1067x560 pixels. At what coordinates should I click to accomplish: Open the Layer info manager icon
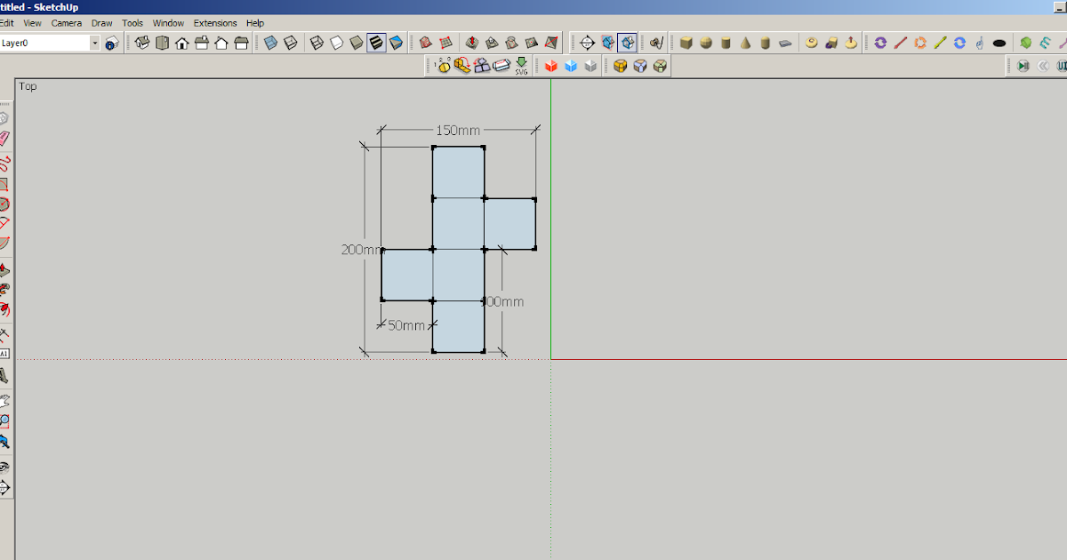(112, 43)
